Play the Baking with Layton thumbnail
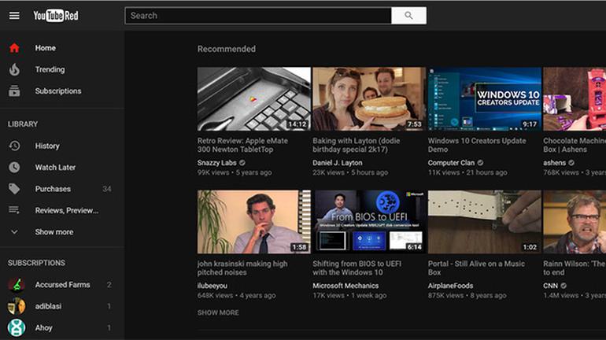The width and height of the screenshot is (606, 340). point(368,98)
